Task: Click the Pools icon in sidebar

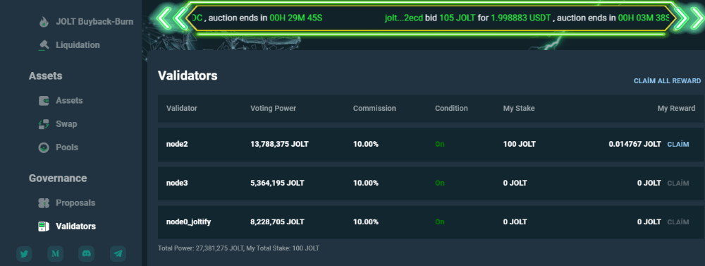Action: coord(44,147)
